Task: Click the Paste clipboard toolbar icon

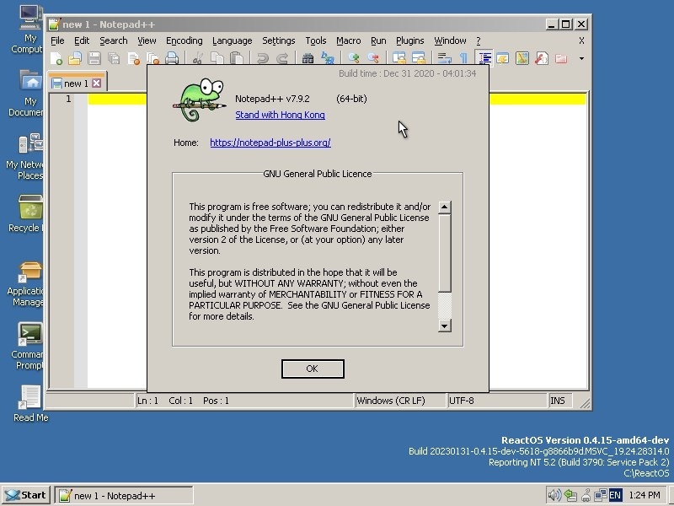Action: [x=237, y=58]
